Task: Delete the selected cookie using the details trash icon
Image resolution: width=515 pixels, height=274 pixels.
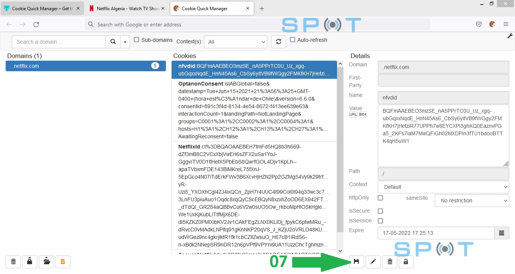Action: click(x=390, y=262)
